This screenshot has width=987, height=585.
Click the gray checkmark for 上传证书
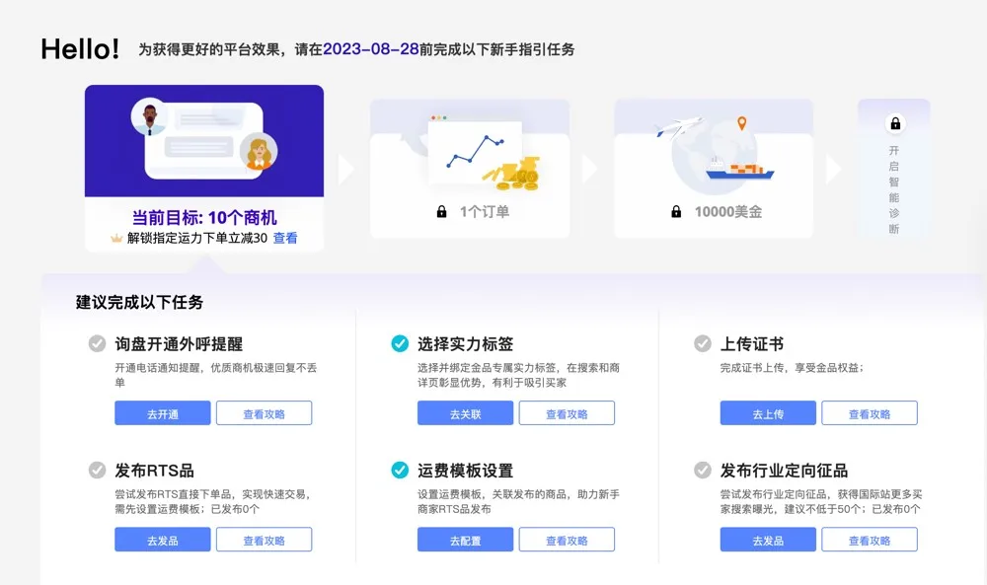(x=703, y=343)
